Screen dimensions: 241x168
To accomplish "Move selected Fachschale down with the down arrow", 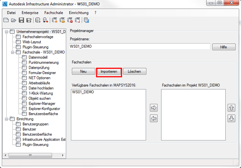I will pyautogui.click(x=231, y=118).
